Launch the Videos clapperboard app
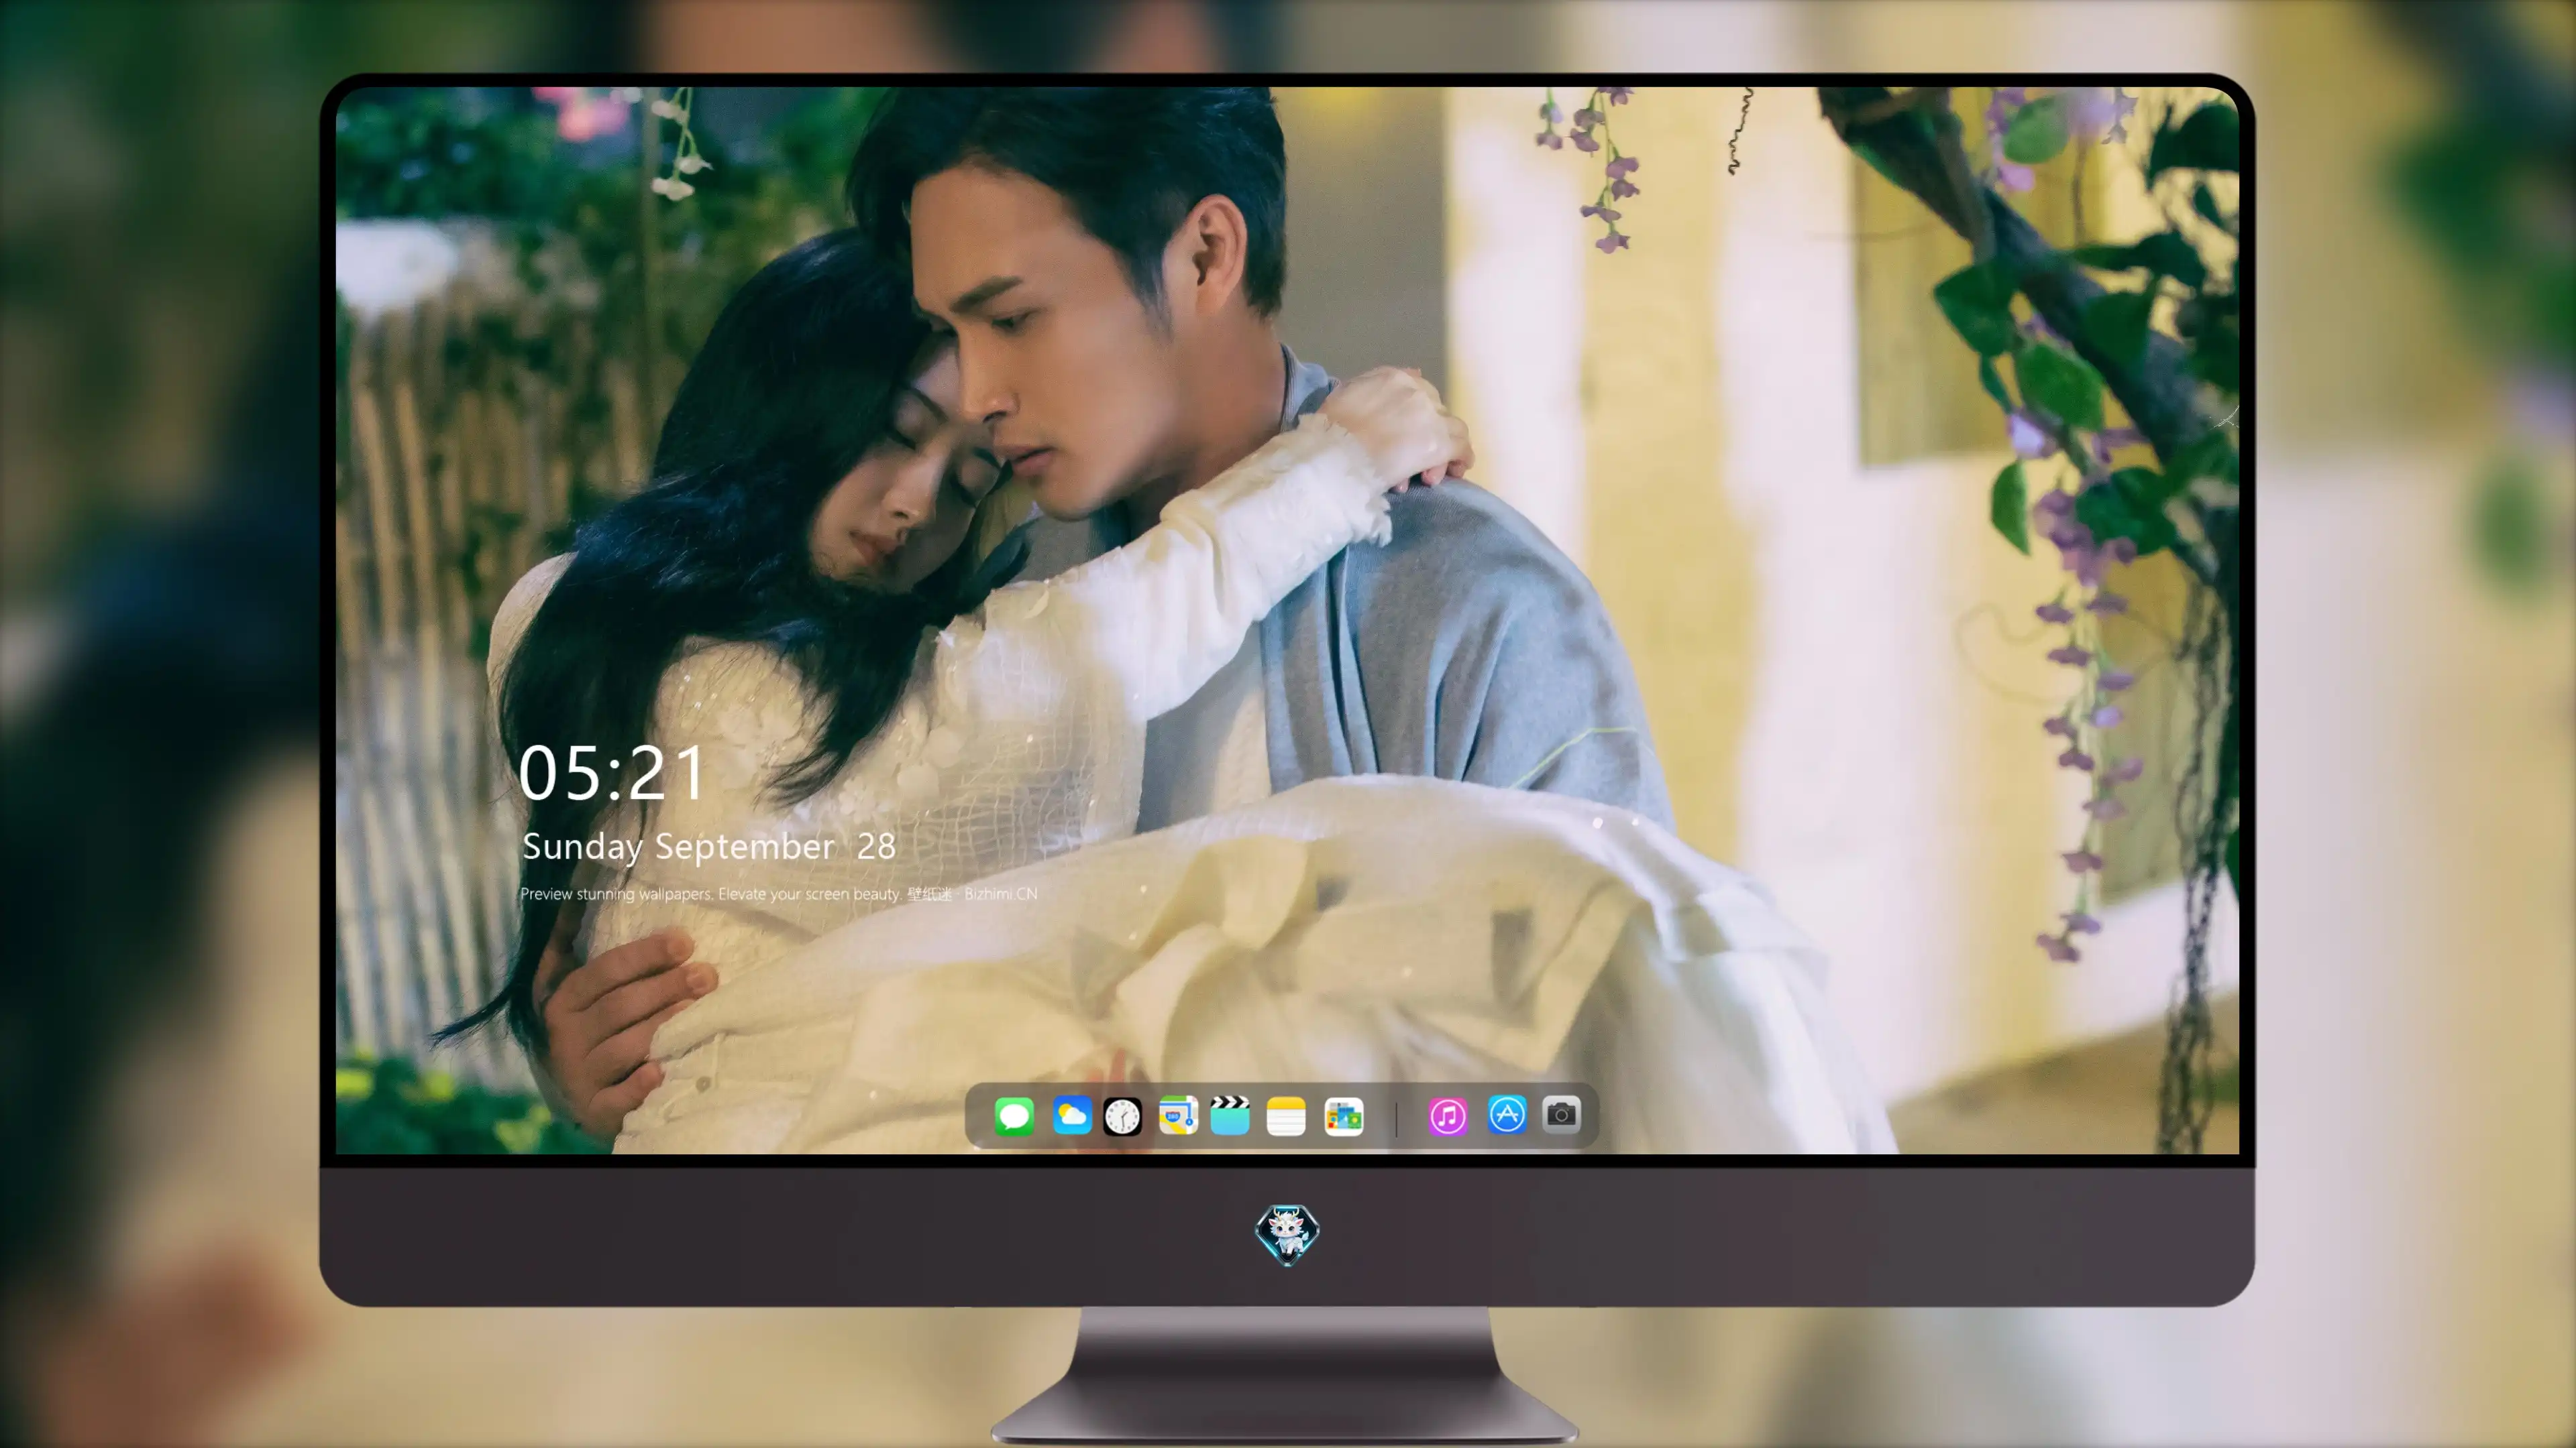 tap(1230, 1115)
